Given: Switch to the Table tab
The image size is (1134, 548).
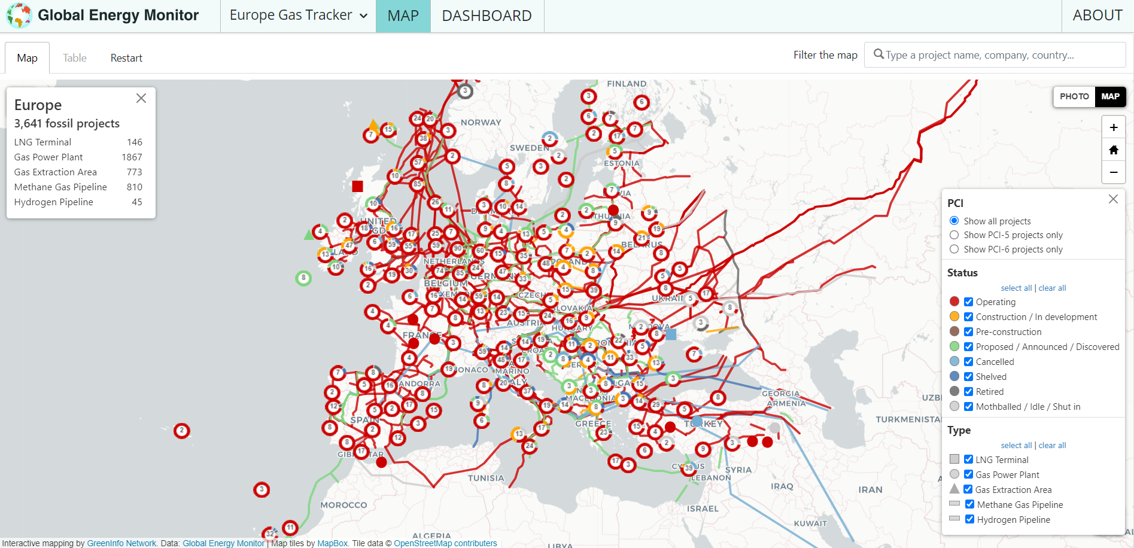Looking at the screenshot, I should 75,58.
